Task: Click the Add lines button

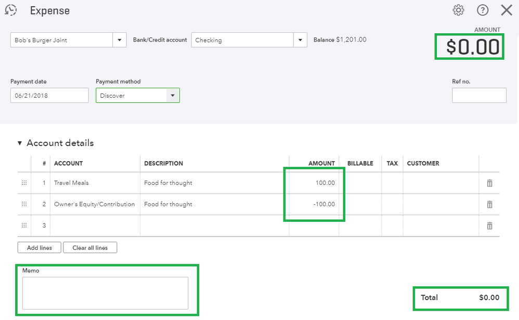Action: (40, 248)
